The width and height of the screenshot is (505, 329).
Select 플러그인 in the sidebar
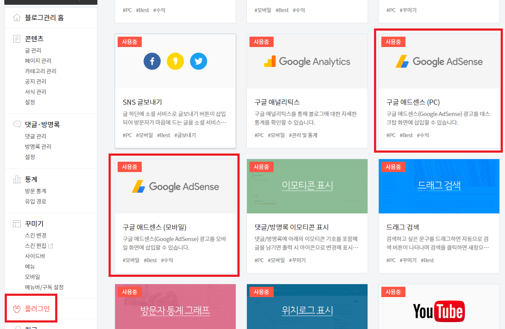(x=37, y=309)
